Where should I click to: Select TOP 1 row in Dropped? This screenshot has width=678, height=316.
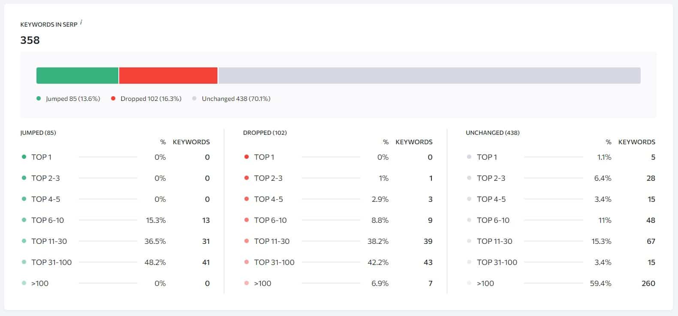[x=338, y=157]
